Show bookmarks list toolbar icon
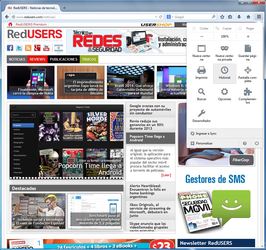The image size is (266, 250). 230,17
